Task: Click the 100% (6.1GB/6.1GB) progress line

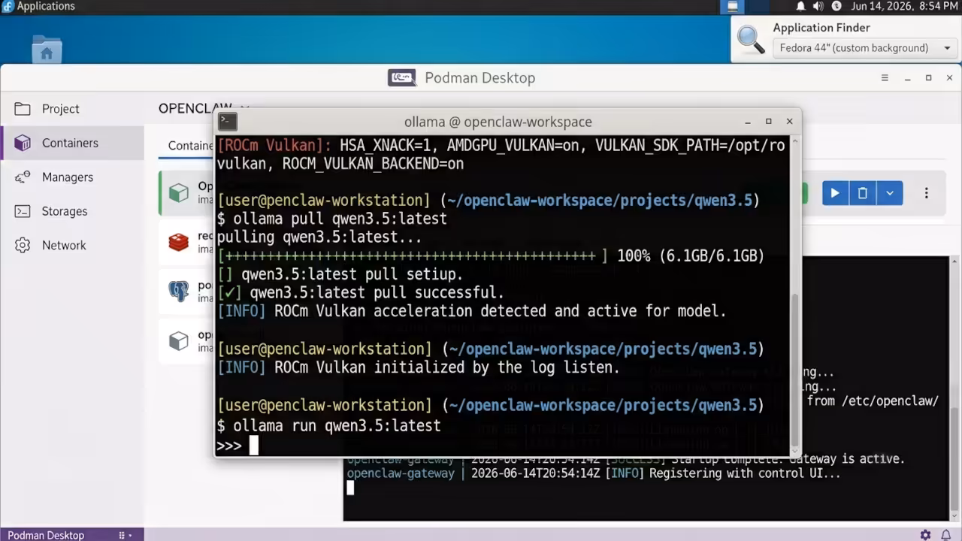Action: [491, 255]
